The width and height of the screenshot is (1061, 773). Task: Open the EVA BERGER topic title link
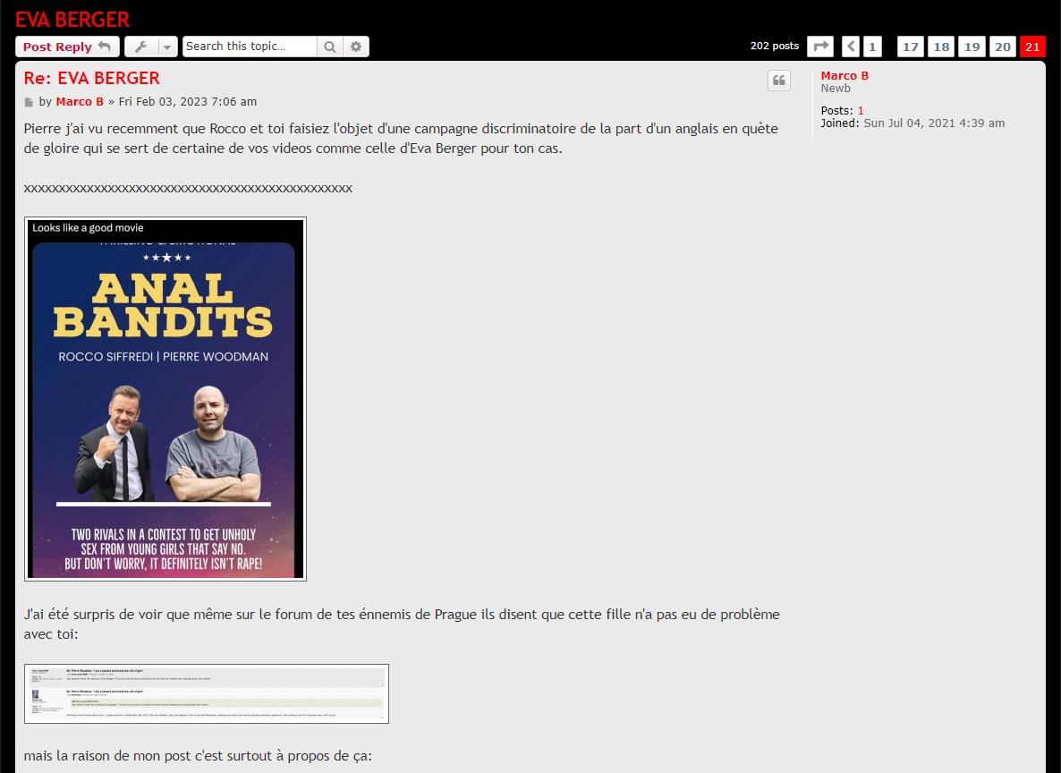72,19
